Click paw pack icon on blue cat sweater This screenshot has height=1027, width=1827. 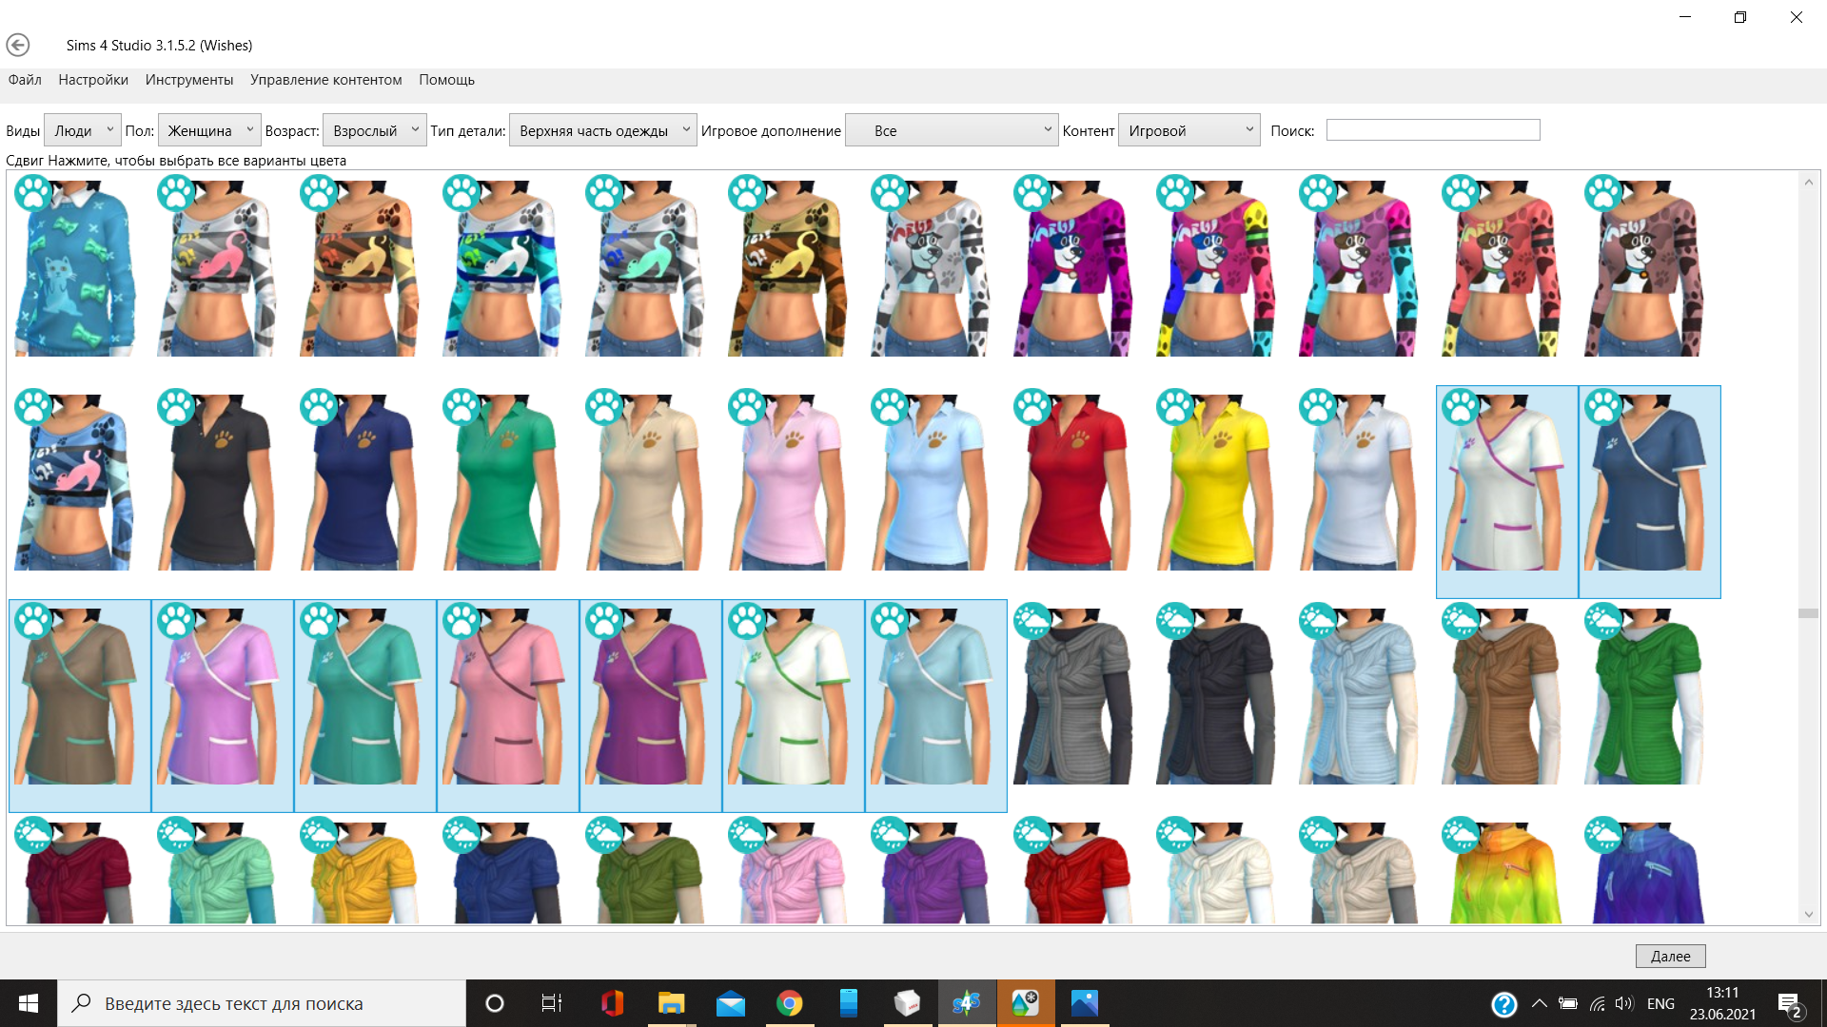tap(33, 192)
